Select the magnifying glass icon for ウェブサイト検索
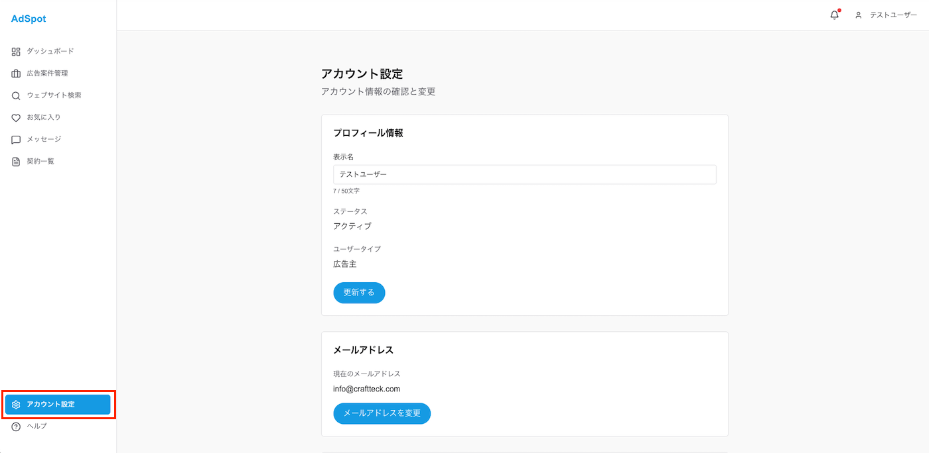This screenshot has height=453, width=929. (15, 95)
